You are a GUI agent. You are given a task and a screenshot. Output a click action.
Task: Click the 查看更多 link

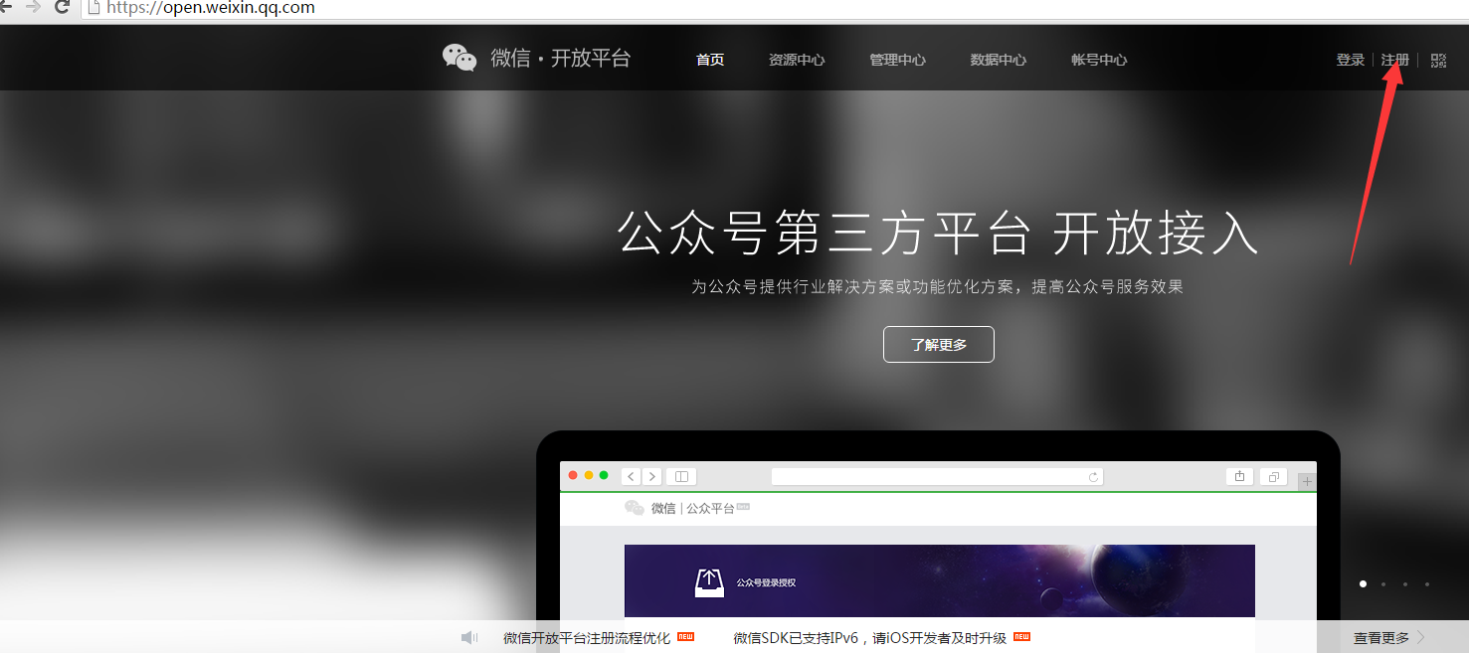[1380, 638]
